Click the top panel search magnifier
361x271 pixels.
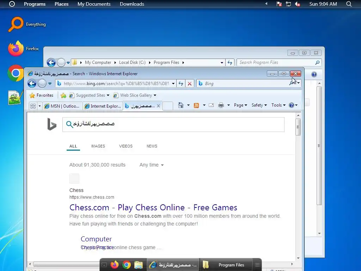coord(349,4)
